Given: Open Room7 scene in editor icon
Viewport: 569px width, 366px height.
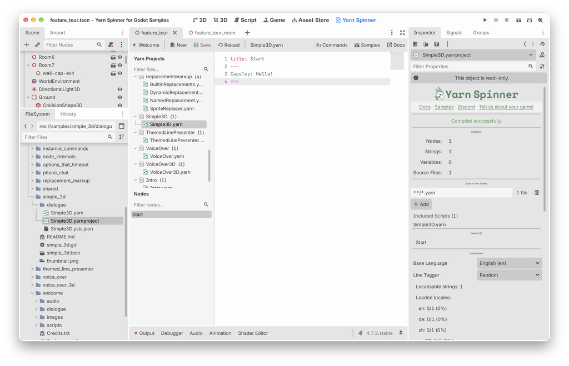Looking at the screenshot, I should tap(113, 66).
